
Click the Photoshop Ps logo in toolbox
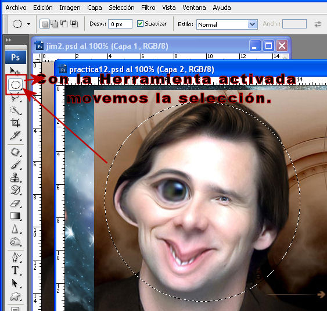[x=16, y=57]
